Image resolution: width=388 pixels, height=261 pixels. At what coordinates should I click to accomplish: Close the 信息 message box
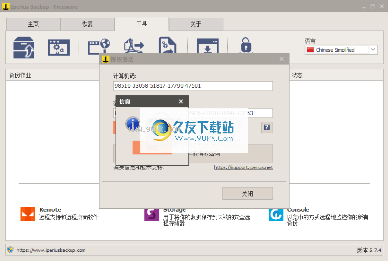(181, 101)
